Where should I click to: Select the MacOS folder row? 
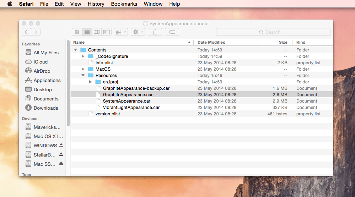click(202, 69)
